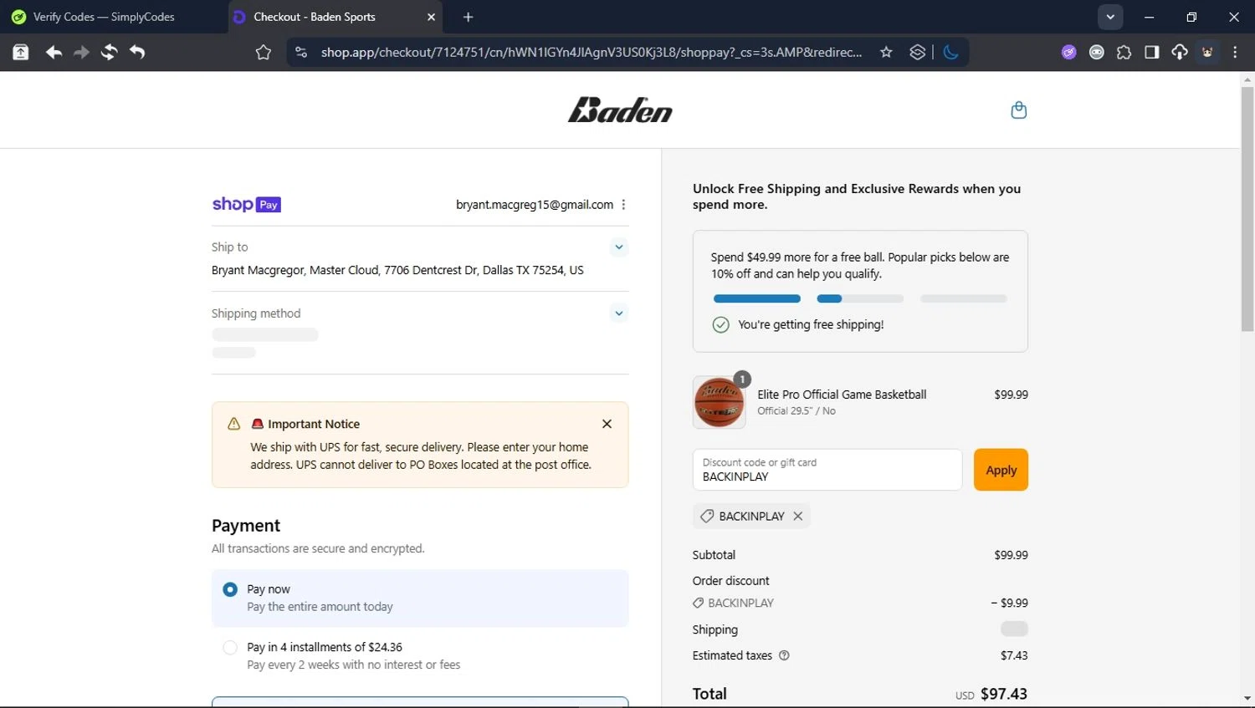
Task: Click the USD $97.43 total amount
Action: tap(991, 694)
